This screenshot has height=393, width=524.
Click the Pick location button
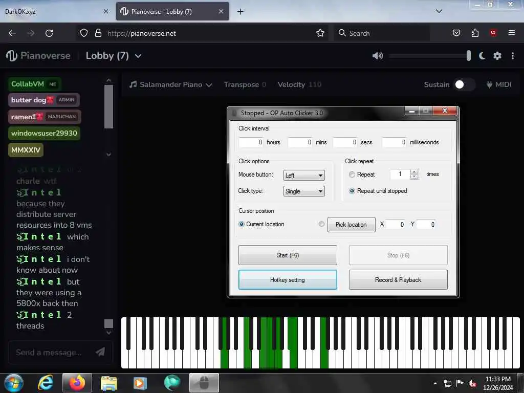(351, 225)
